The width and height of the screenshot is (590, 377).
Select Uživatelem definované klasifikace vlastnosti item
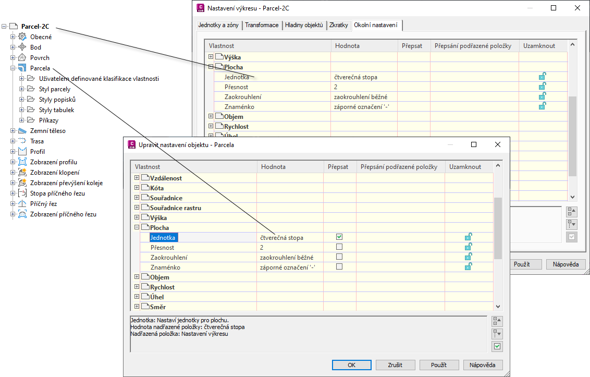pyautogui.click(x=99, y=79)
